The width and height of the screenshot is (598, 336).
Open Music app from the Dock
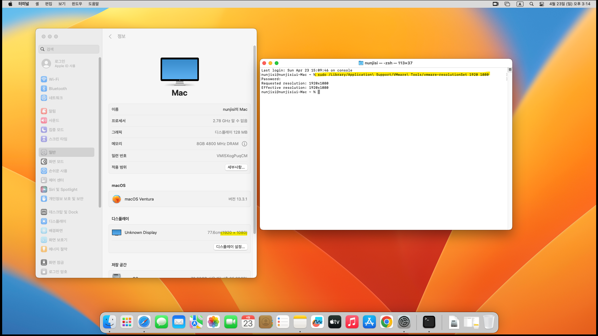[x=352, y=322]
